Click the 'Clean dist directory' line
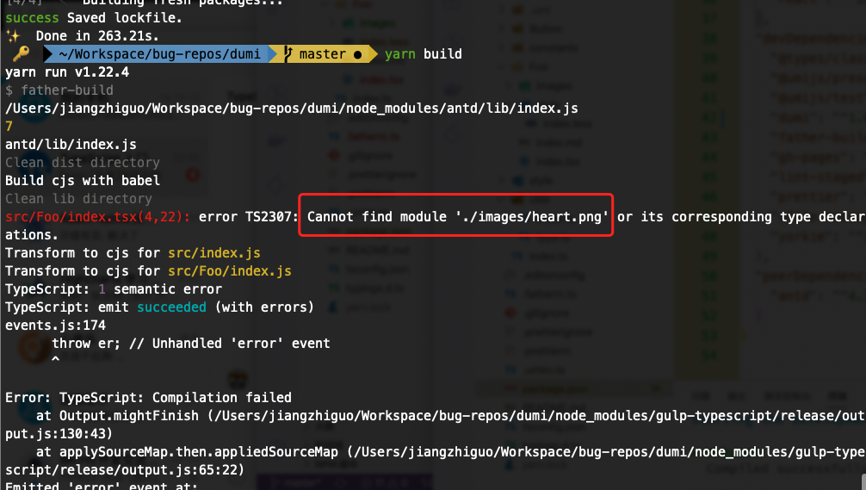Image resolution: width=866 pixels, height=490 pixels. pyautogui.click(x=83, y=163)
